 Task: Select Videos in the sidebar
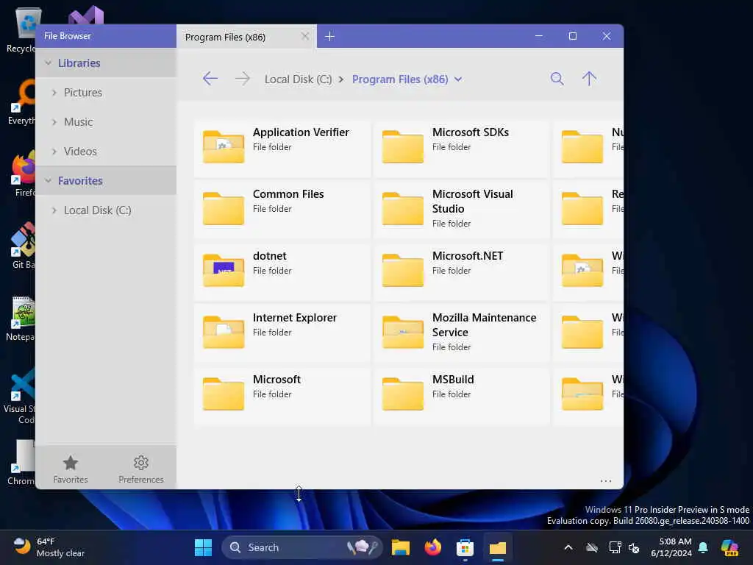80,152
